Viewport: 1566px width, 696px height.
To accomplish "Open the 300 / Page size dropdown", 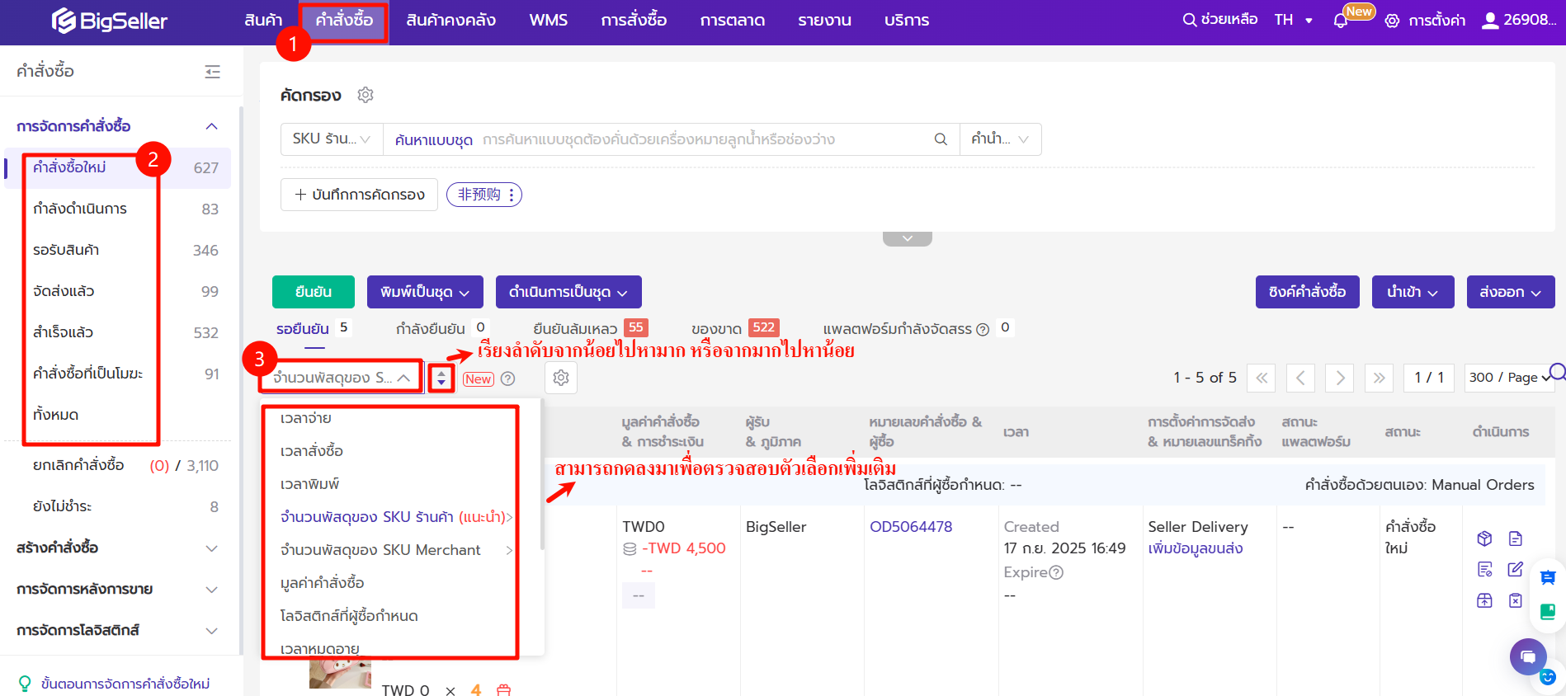I will pos(1507,378).
